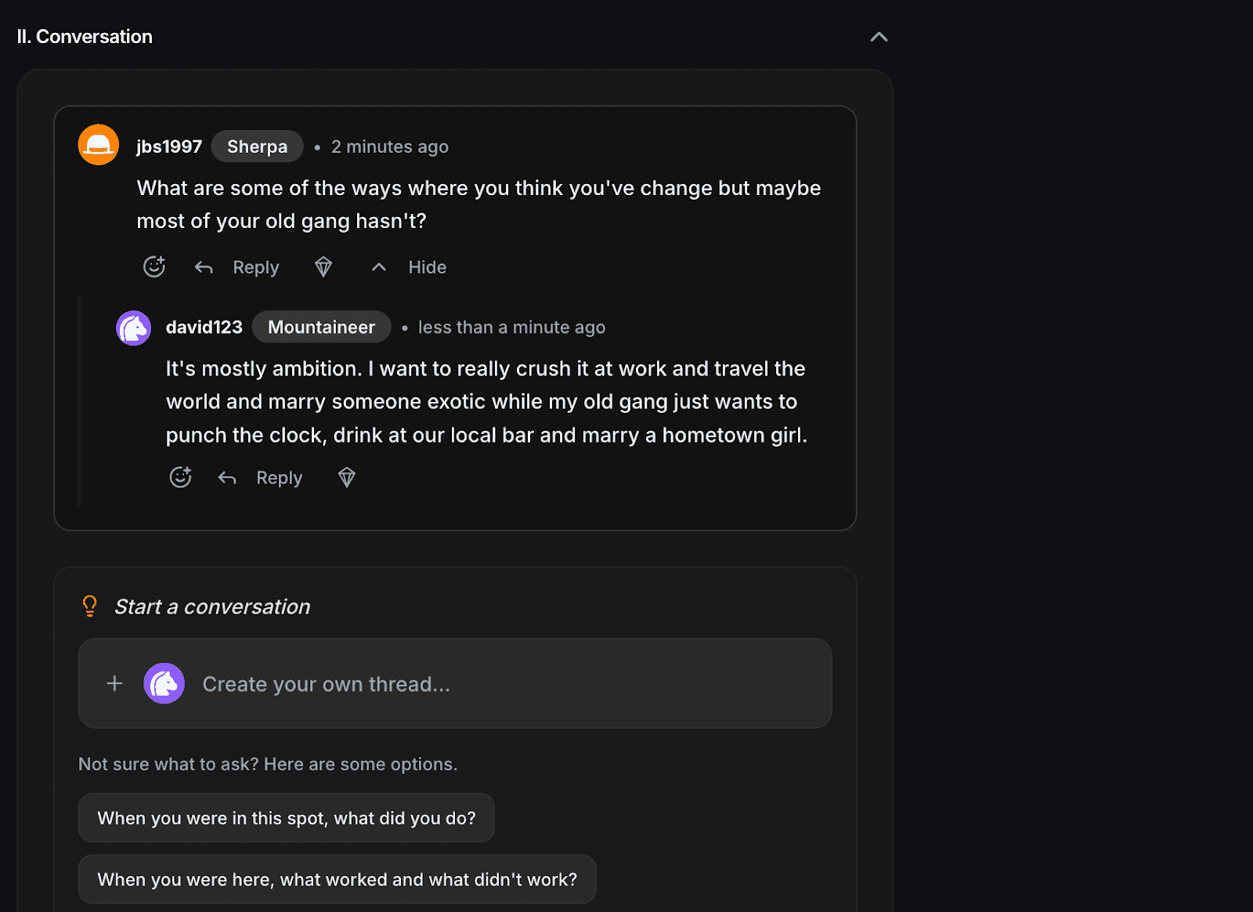Choose the suggestion about what worked and didn't
Viewport: 1253px width, 912px height.
[x=337, y=878]
